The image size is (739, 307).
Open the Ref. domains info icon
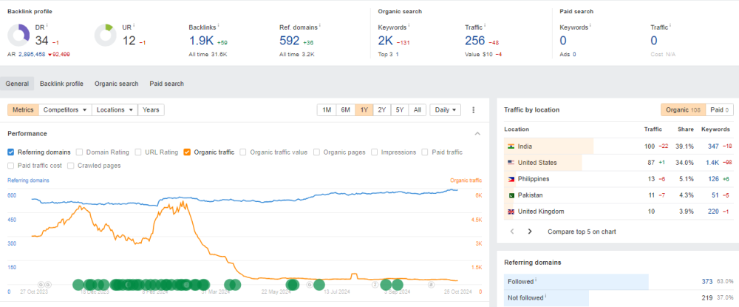click(x=320, y=26)
